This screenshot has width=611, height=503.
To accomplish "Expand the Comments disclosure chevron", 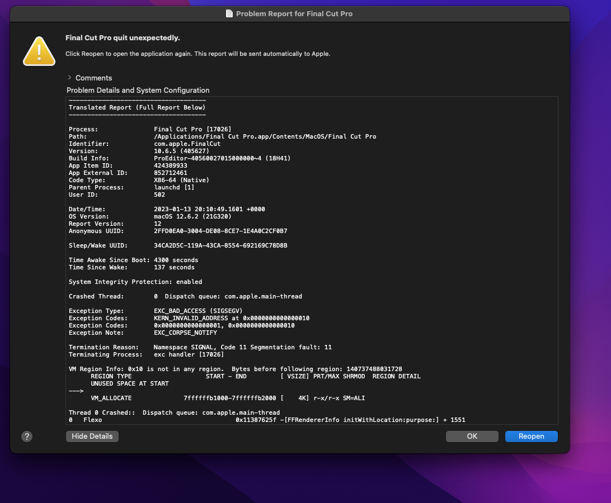I will (69, 78).
